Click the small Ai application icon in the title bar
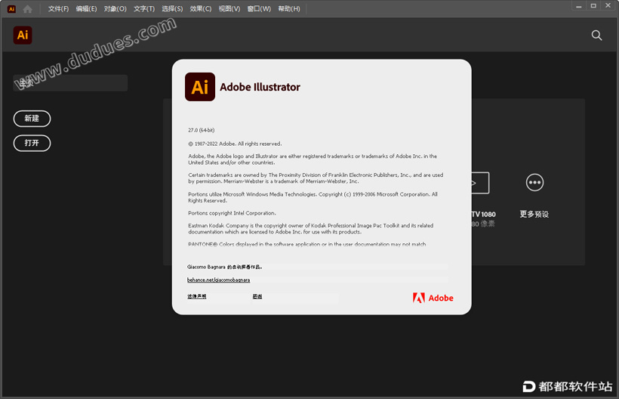Screen dimensions: 619x399 coord(11,9)
